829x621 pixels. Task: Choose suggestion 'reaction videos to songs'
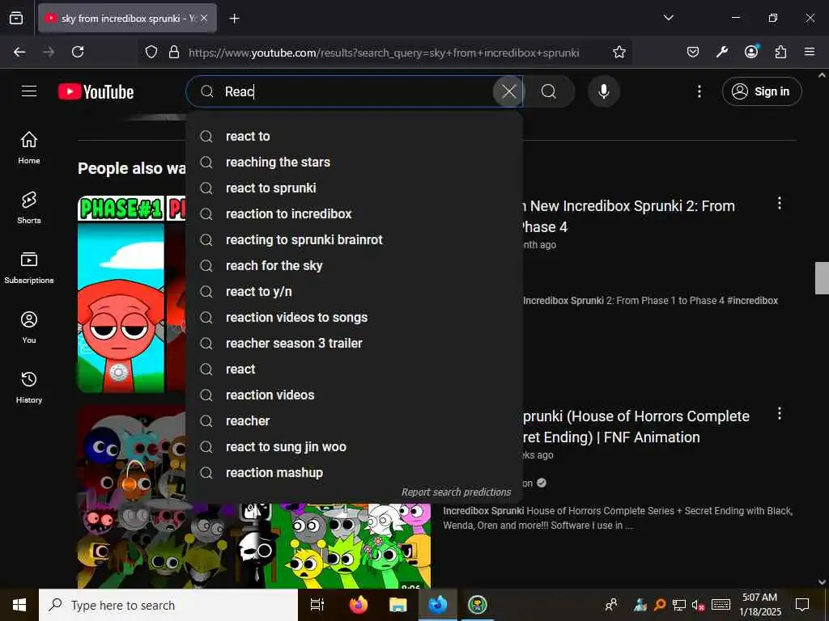(x=355, y=317)
